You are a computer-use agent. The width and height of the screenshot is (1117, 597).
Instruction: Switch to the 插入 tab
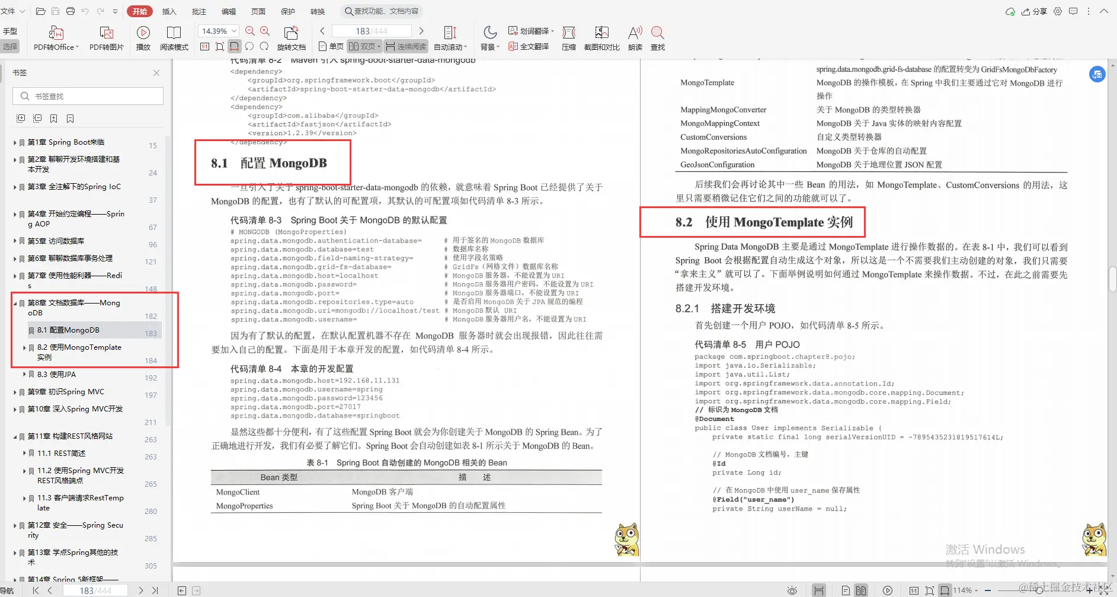pyautogui.click(x=169, y=11)
